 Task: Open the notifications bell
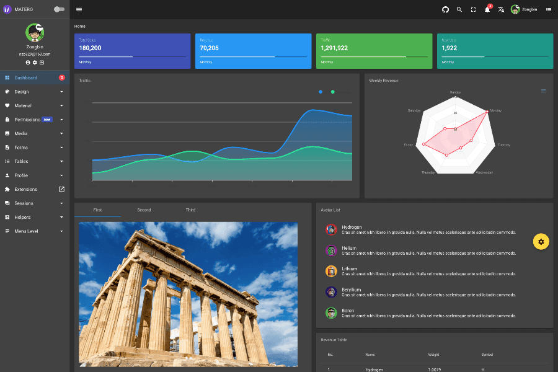pos(487,9)
